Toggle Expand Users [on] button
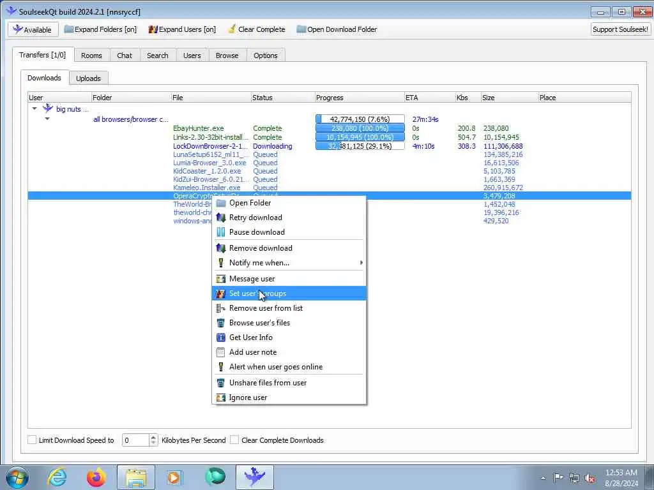This screenshot has height=490, width=654. 182,29
